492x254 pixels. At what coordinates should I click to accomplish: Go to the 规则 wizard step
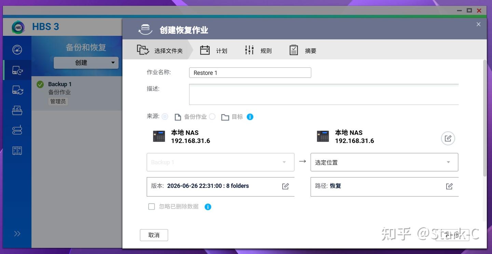[x=258, y=50]
